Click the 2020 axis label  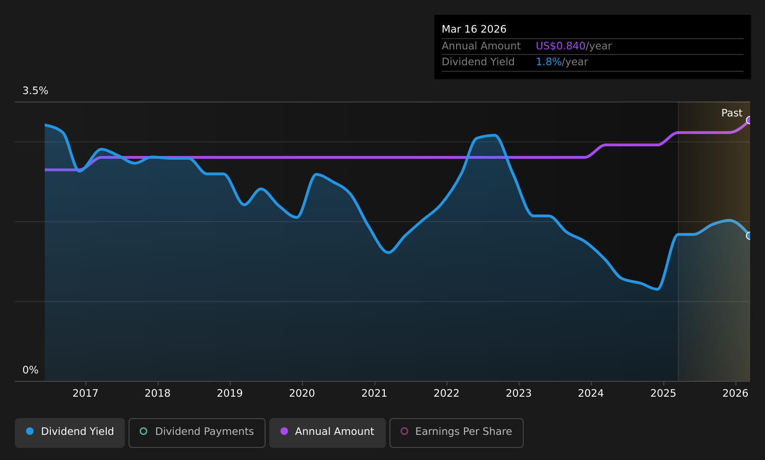(x=302, y=393)
